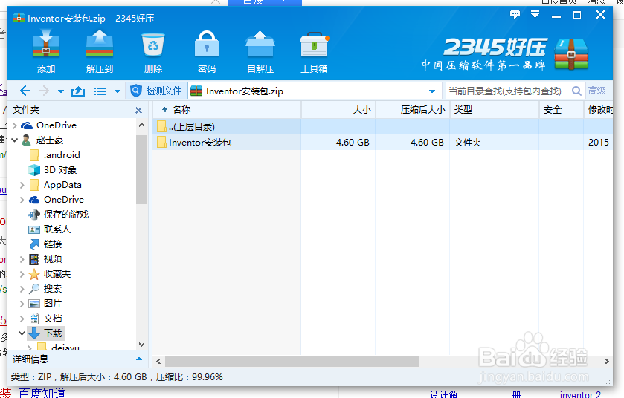The image size is (624, 398).
Task: Click the status bar text 类型：ZIP
Action: (x=31, y=377)
